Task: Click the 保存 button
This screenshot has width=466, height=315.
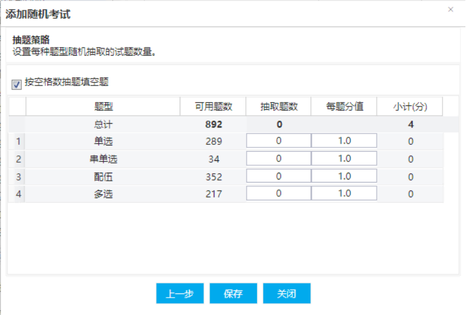Action: (x=233, y=293)
